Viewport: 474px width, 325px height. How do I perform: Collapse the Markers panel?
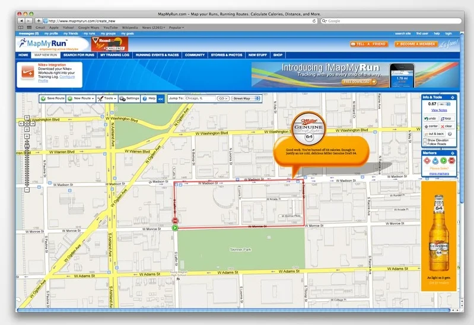point(453,153)
